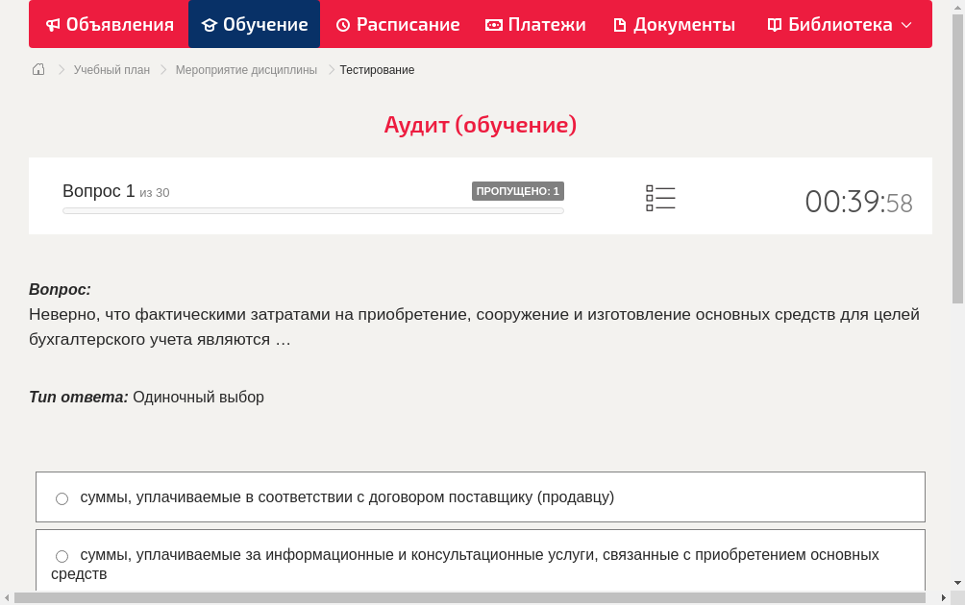Click the document icon on Документы
The height and width of the screenshot is (605, 965).
[620, 24]
